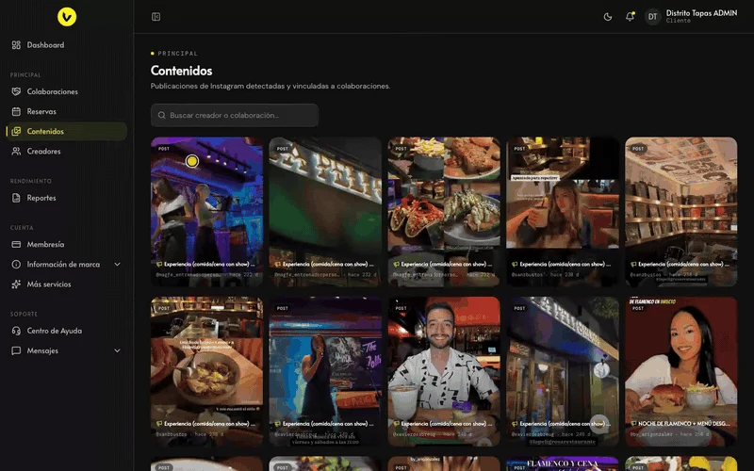
Task: Click the Mensajes chat bubble icon
Action: tap(16, 350)
